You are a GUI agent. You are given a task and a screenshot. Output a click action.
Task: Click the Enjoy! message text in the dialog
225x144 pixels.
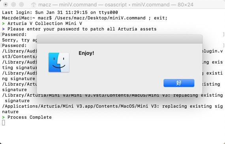pyautogui.click(x=86, y=53)
